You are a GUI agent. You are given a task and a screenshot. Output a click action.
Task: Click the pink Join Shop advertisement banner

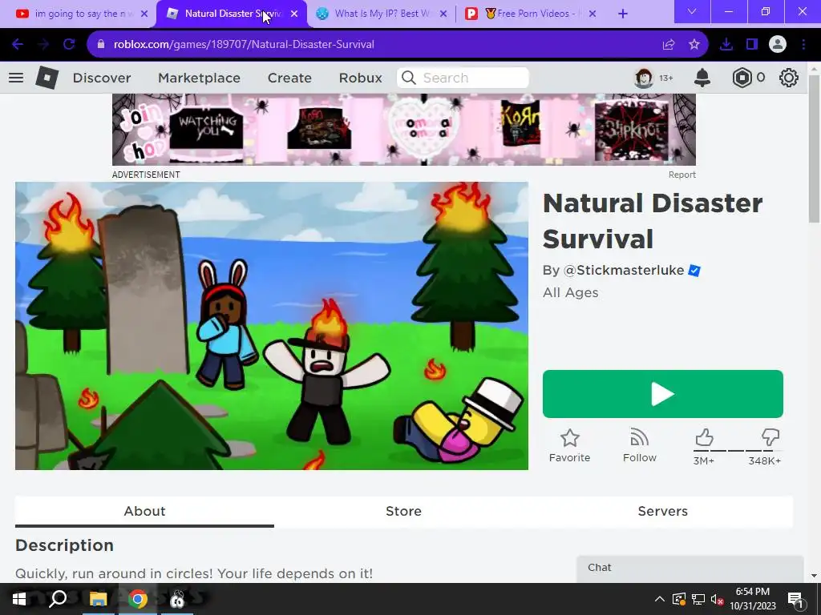pos(404,130)
